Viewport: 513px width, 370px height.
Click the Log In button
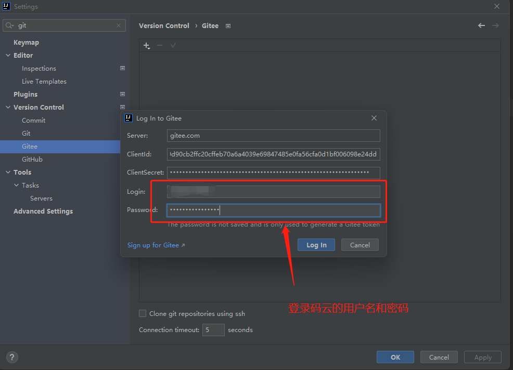pyautogui.click(x=316, y=245)
